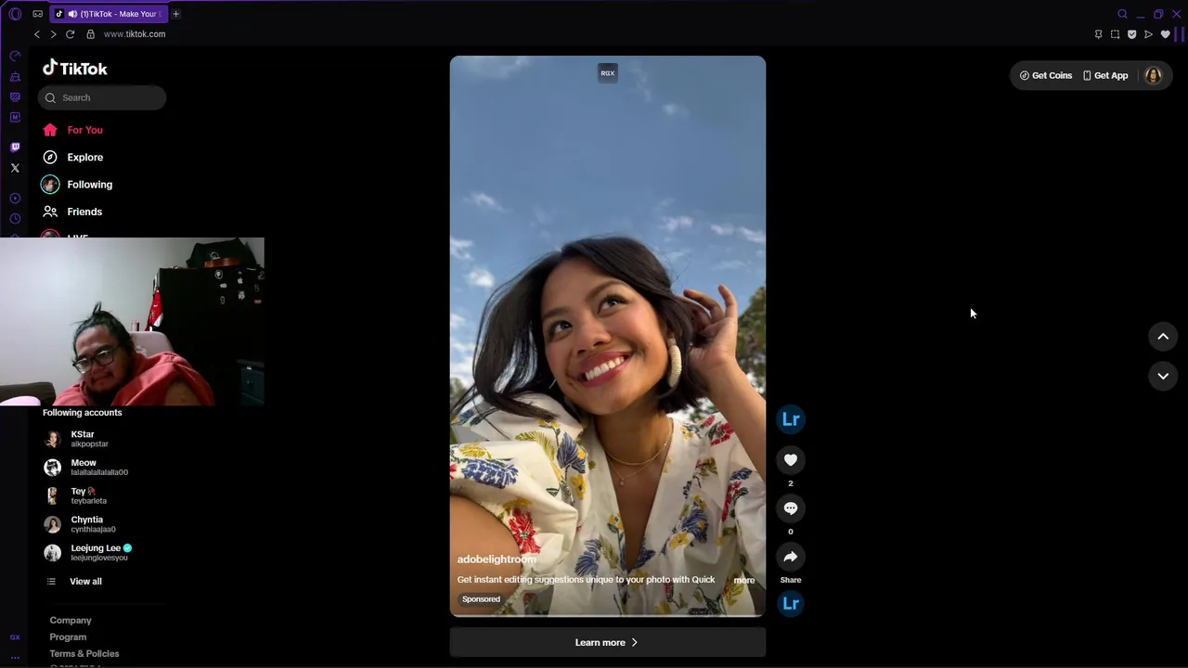Click into the TikTok Search field
1188x668 pixels.
click(102, 97)
